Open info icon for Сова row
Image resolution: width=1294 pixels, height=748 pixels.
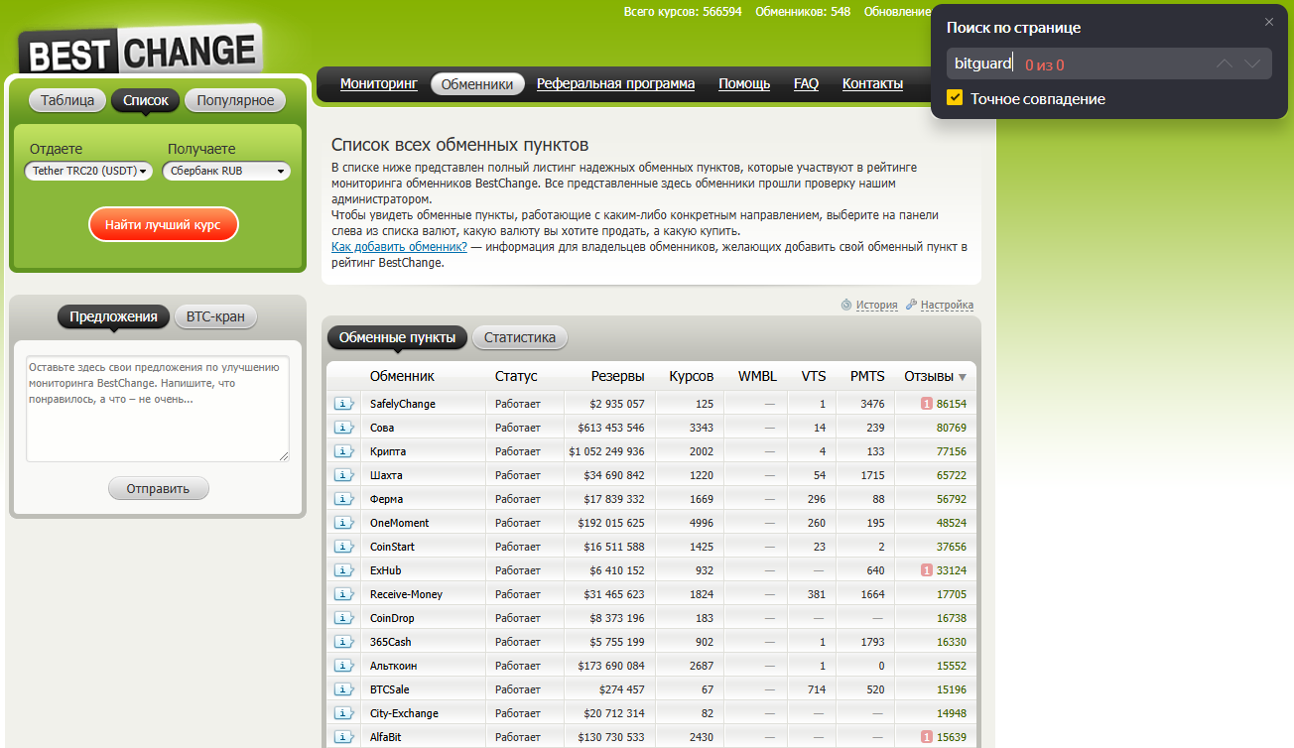coord(343,428)
